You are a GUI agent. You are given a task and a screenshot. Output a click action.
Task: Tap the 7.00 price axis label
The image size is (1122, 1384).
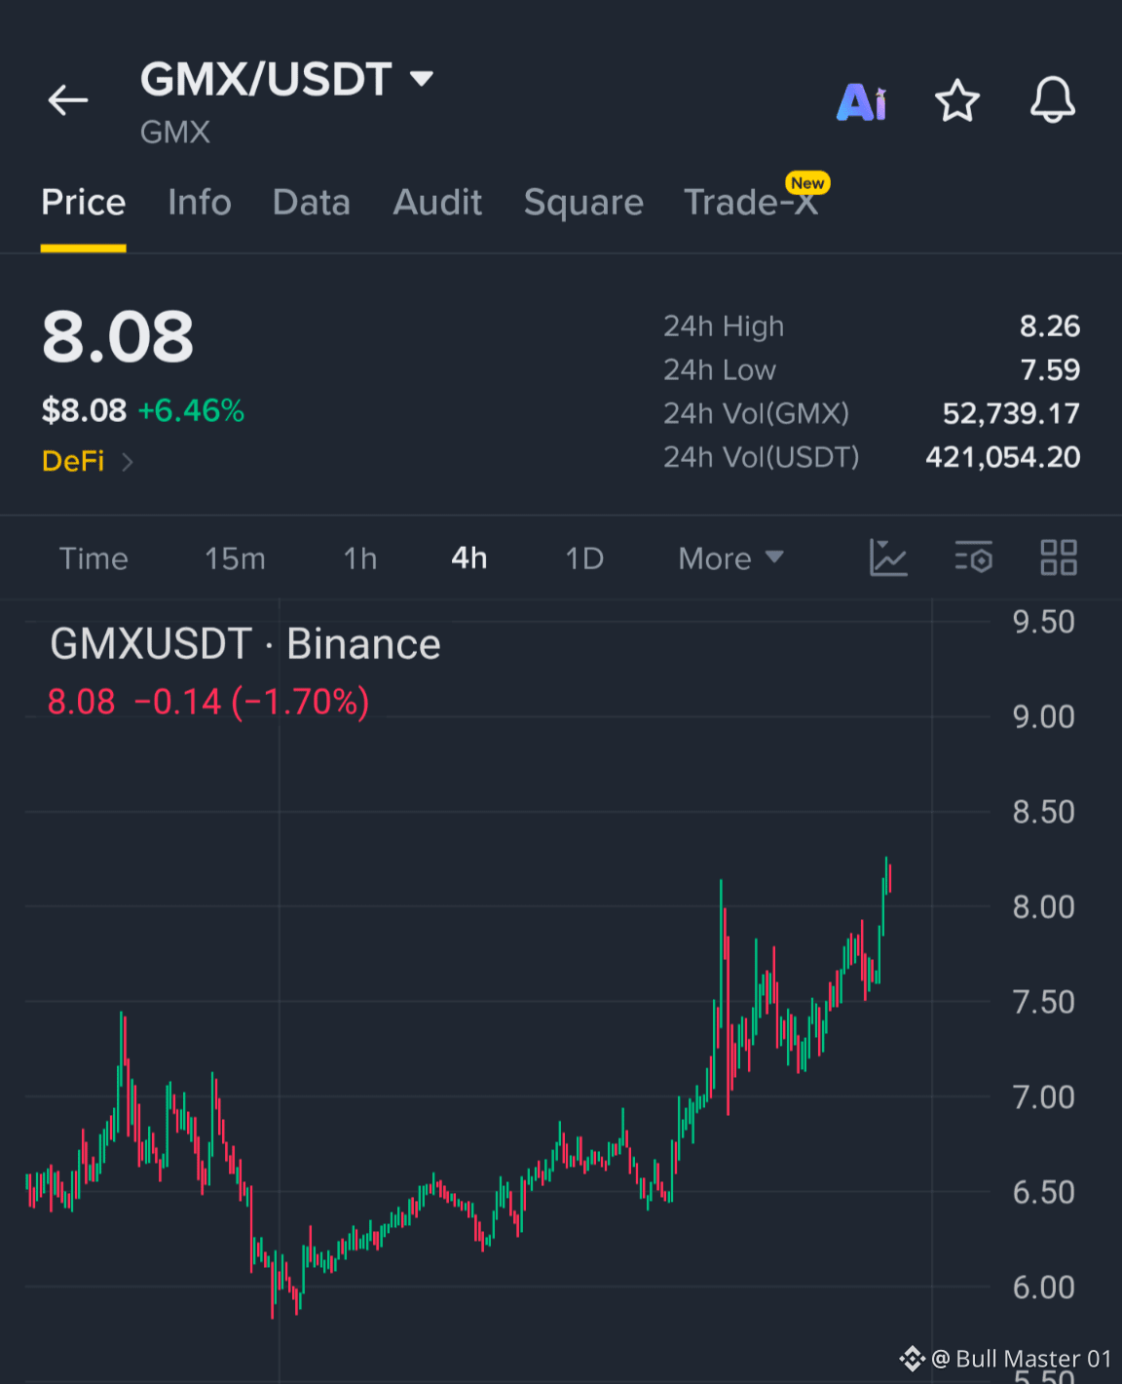[1043, 1097]
